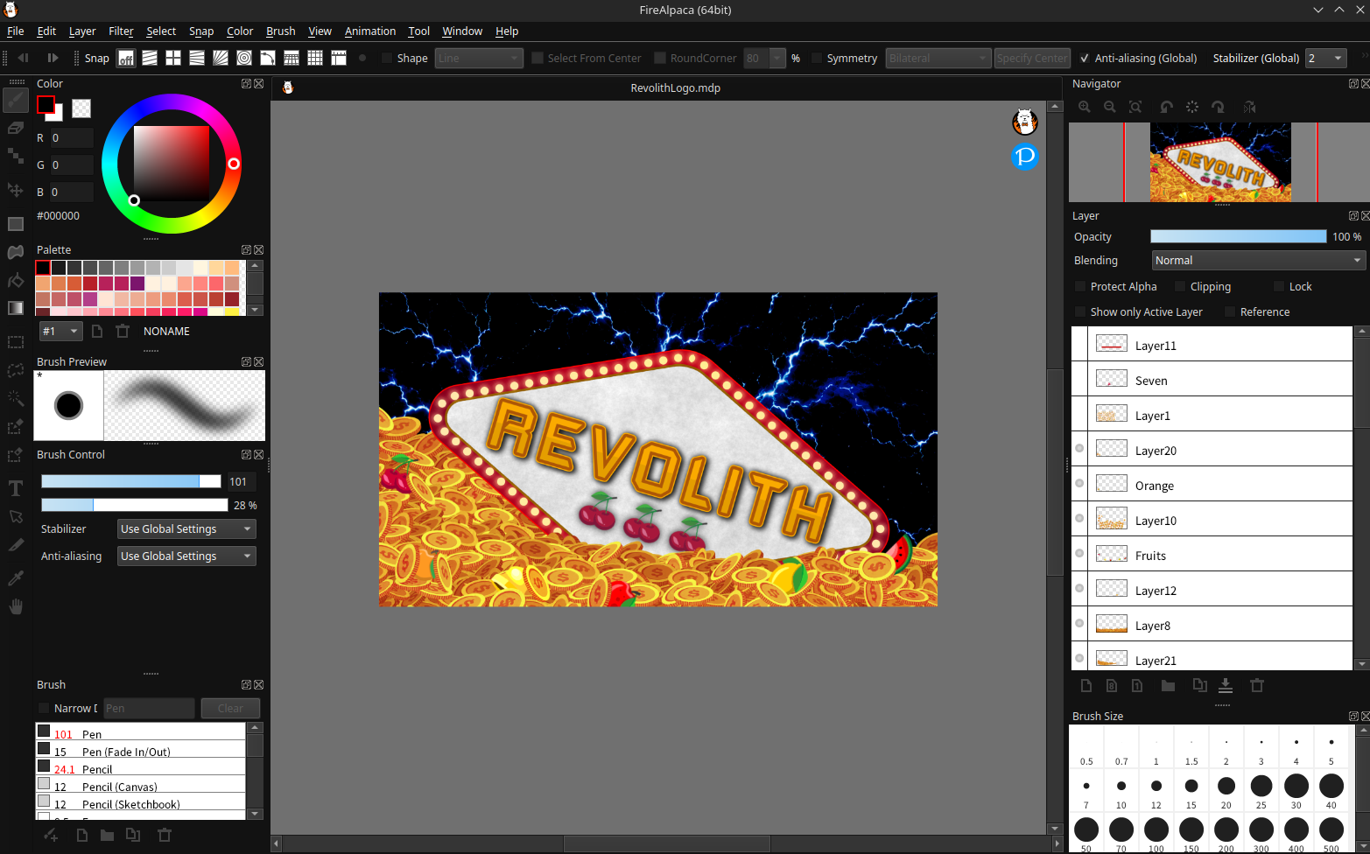Select the Hand tool
This screenshot has width=1370, height=854.
(x=16, y=606)
